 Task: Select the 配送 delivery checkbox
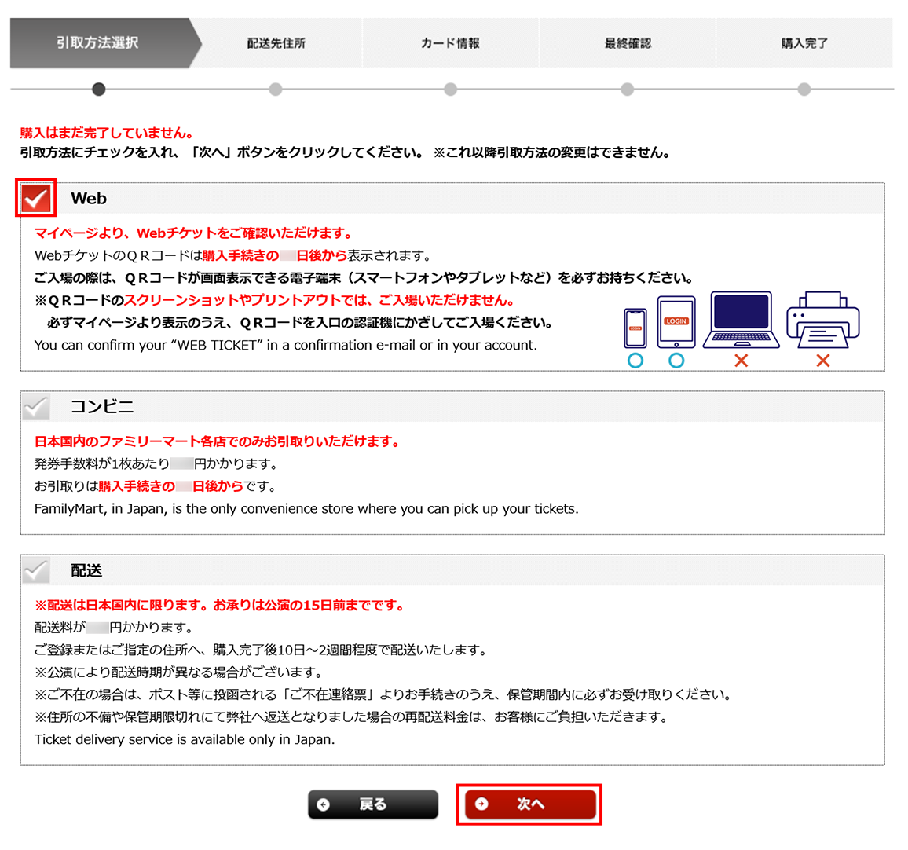36,571
